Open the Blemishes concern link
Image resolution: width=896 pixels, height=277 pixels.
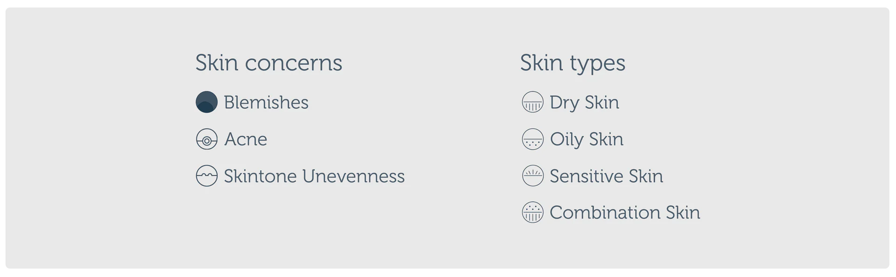click(x=266, y=102)
